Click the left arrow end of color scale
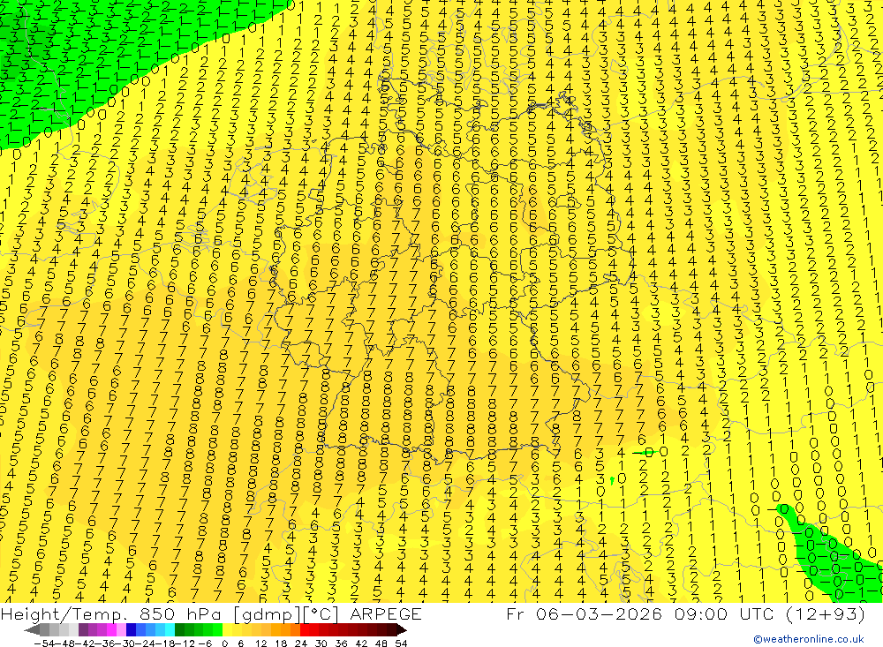The image size is (883, 647). click(x=32, y=629)
